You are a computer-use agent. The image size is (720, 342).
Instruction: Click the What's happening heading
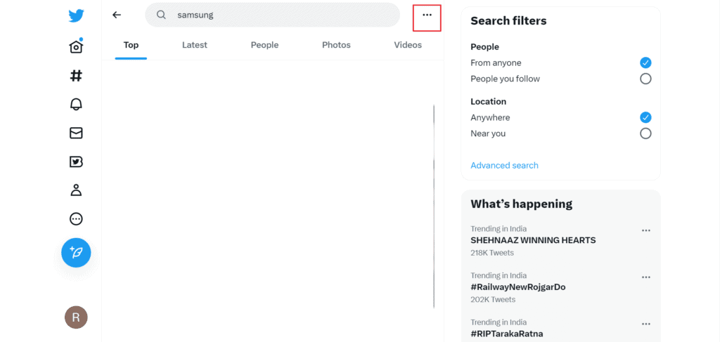tap(521, 204)
